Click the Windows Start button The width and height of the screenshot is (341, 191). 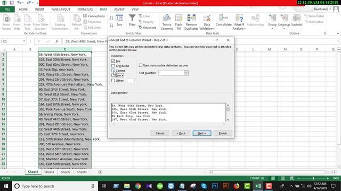(6, 186)
